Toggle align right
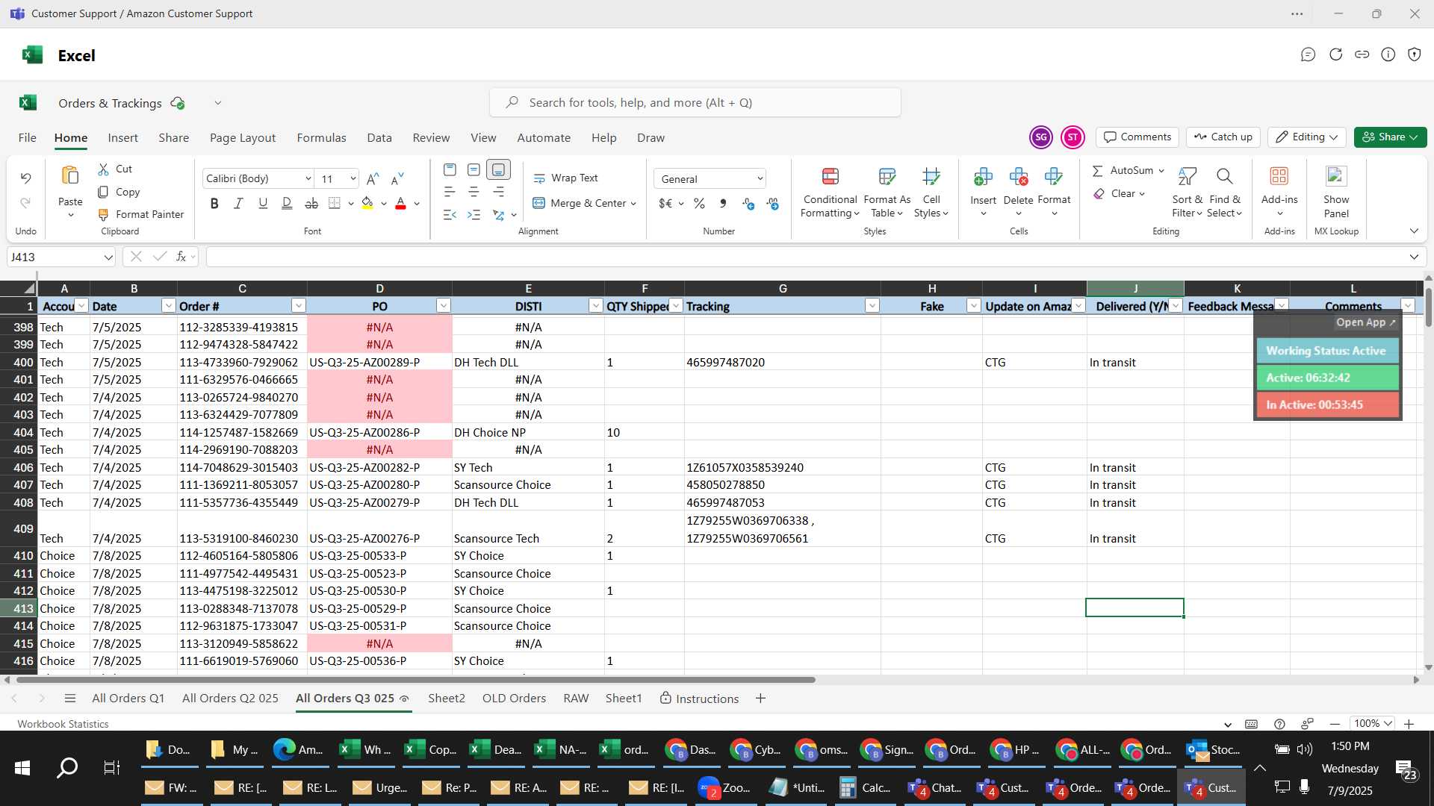Viewport: 1434px width, 806px height. [498, 192]
